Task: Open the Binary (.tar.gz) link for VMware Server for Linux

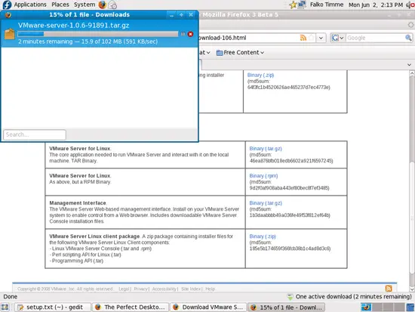Action: coord(266,148)
